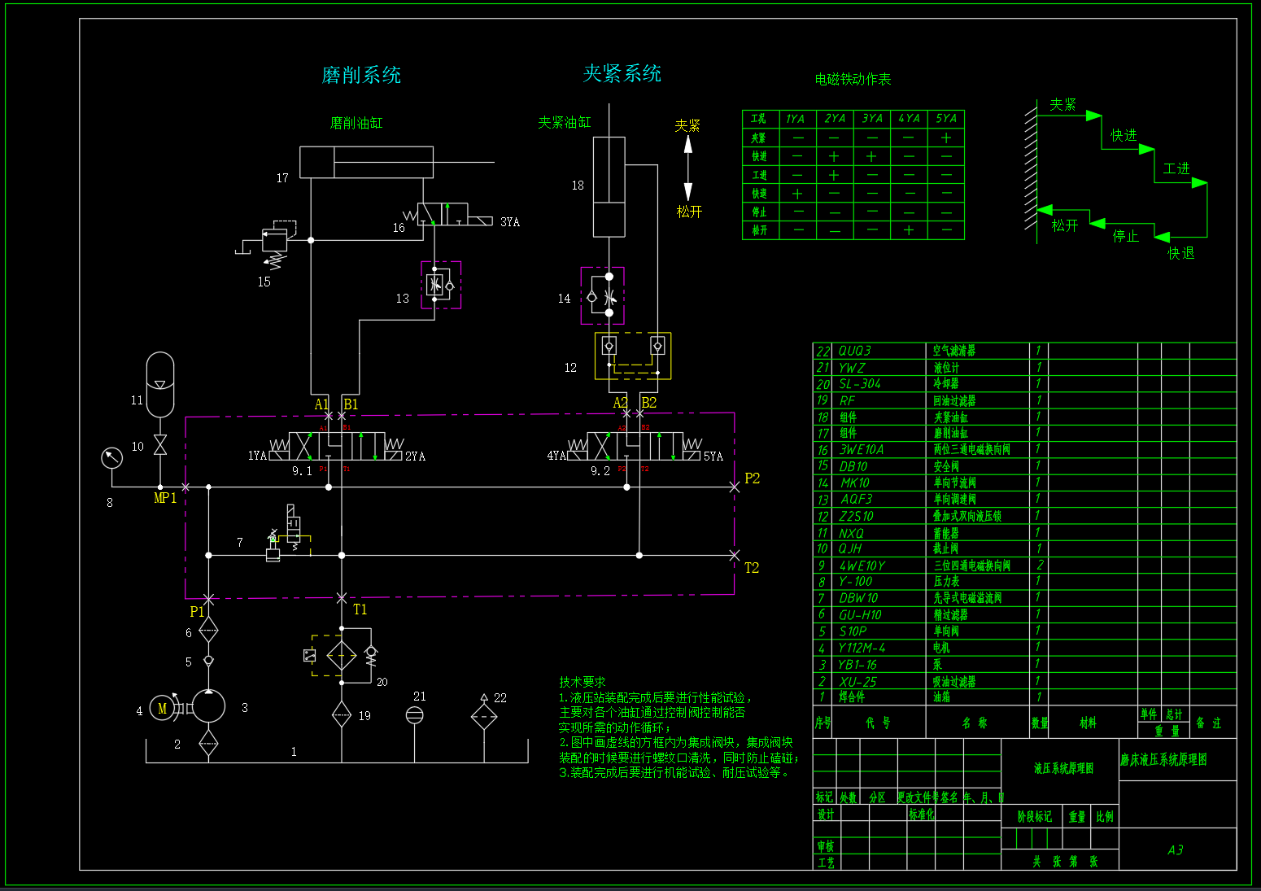Screen dimensions: 1261x891
Task: Select the 3YA solenoid valve symbol labeled 16
Action: coord(448,215)
